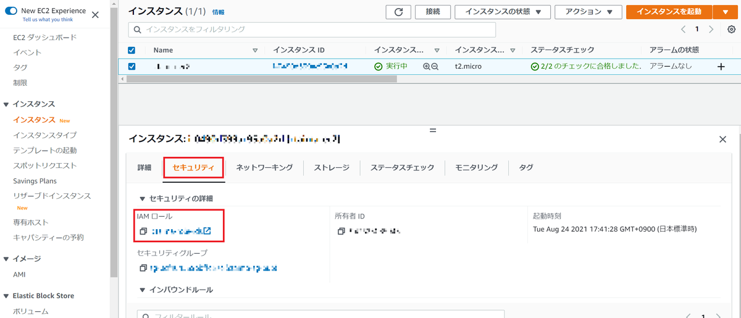Viewport: 741px width, 318px height.
Task: Open the security group link
Action: [x=214, y=268]
